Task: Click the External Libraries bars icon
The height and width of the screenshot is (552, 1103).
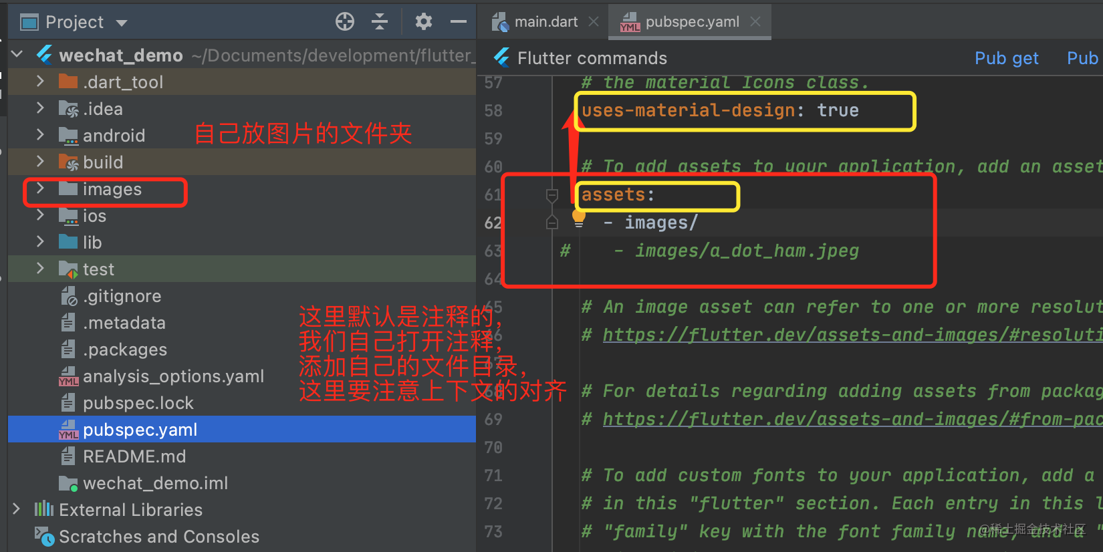Action: tap(44, 509)
